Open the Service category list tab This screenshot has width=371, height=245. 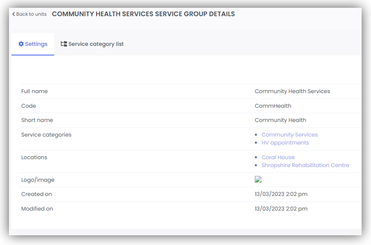point(96,44)
